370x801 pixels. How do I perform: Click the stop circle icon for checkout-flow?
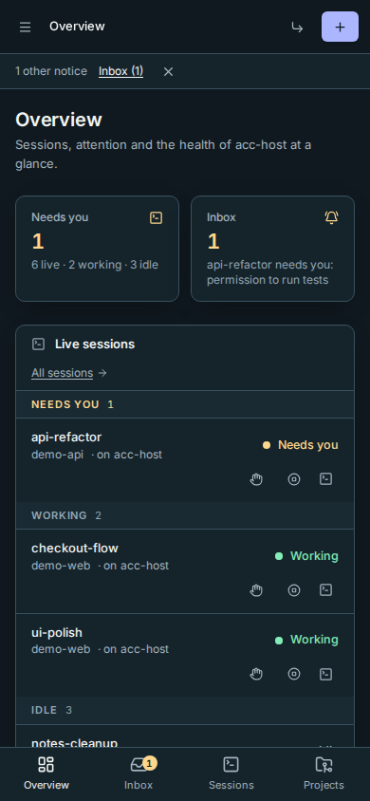(294, 590)
